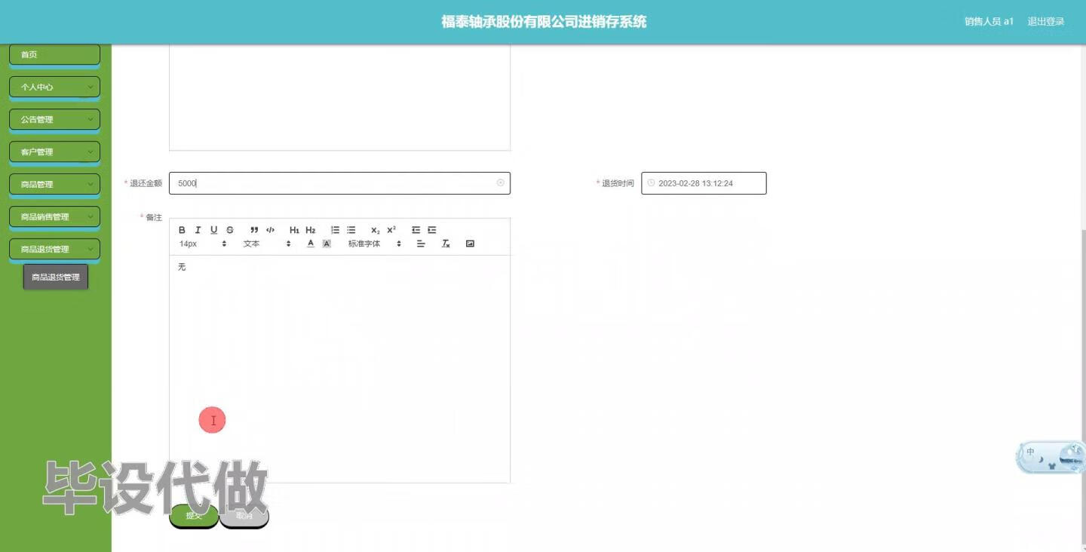Create an ordered numbered list

335,230
